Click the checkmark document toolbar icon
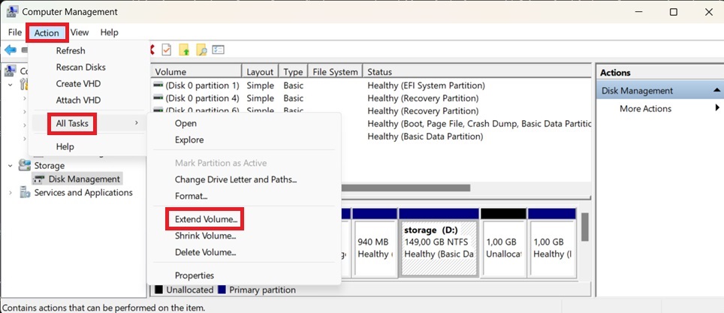Image resolution: width=724 pixels, height=313 pixels. point(166,50)
